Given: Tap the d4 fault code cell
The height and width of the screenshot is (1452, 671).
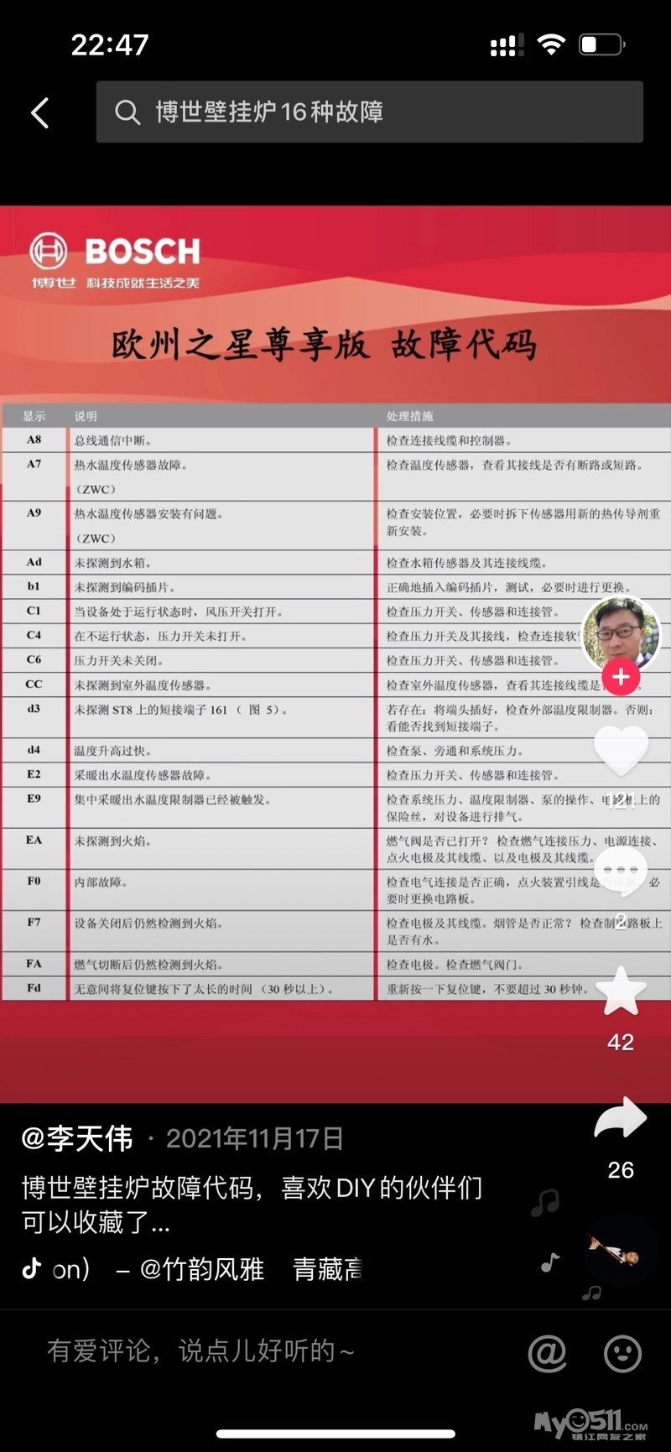Looking at the screenshot, I should (x=34, y=750).
